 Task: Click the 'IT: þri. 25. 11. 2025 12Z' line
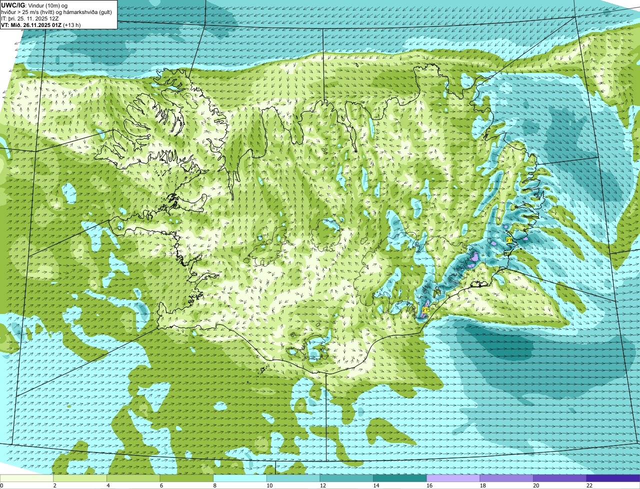click(x=29, y=18)
